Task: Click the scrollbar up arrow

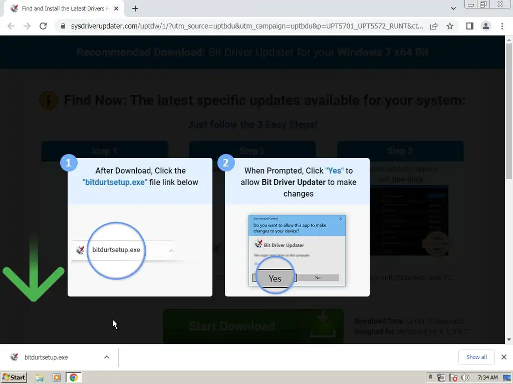Action: [509, 40]
